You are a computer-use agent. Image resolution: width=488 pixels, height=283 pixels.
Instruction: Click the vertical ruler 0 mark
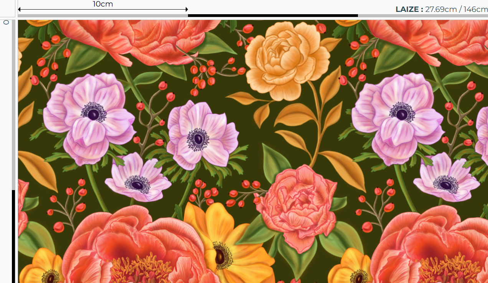(6, 23)
